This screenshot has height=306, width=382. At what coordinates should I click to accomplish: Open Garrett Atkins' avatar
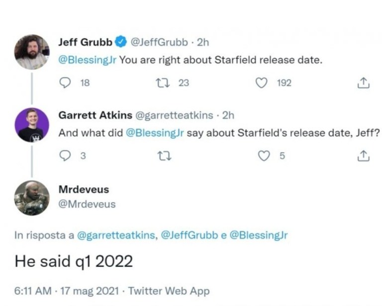click(x=31, y=125)
